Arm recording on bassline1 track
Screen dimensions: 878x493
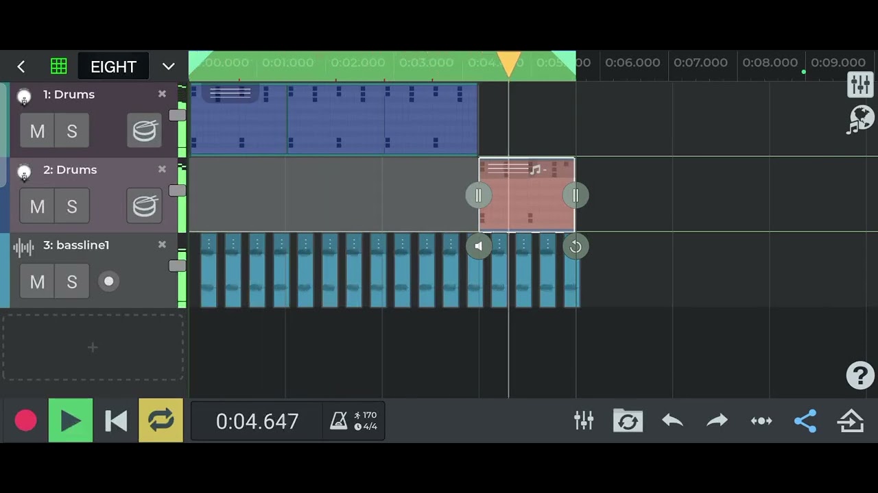108,281
